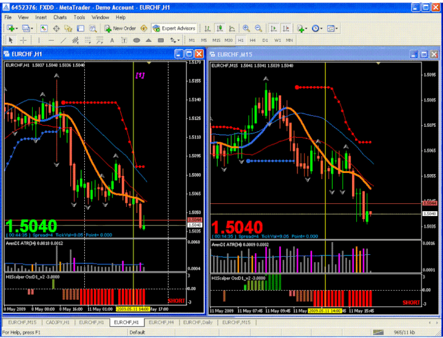Image resolution: width=443 pixels, height=338 pixels.
Task: Set the timeframe to W1
Action: pos(277,41)
